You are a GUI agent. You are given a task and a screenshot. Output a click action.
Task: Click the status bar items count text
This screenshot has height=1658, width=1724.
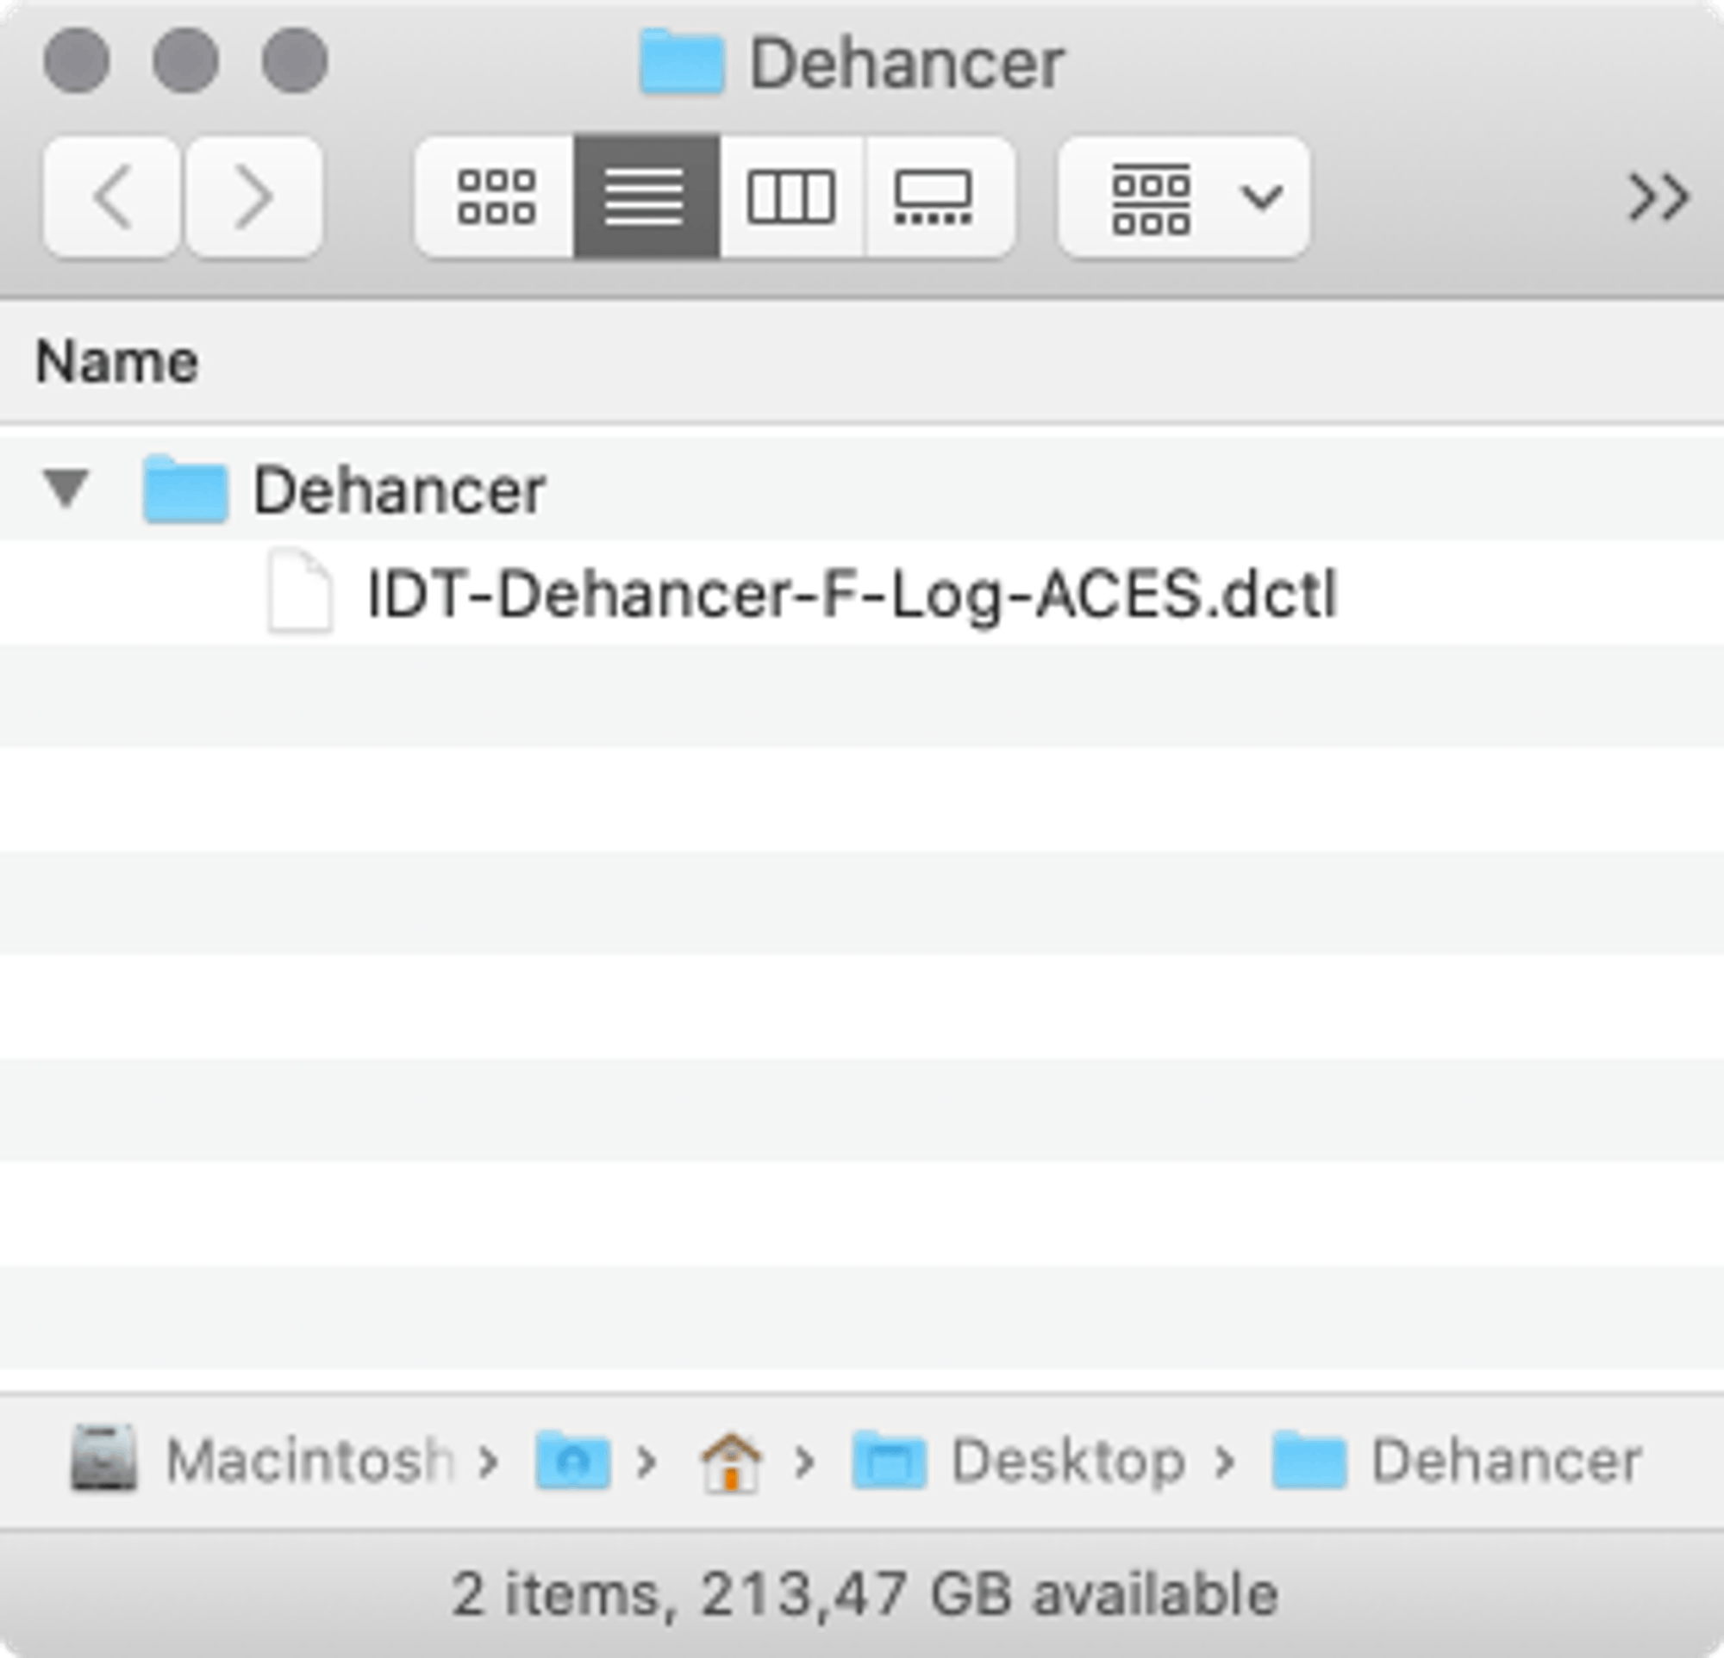click(863, 1595)
